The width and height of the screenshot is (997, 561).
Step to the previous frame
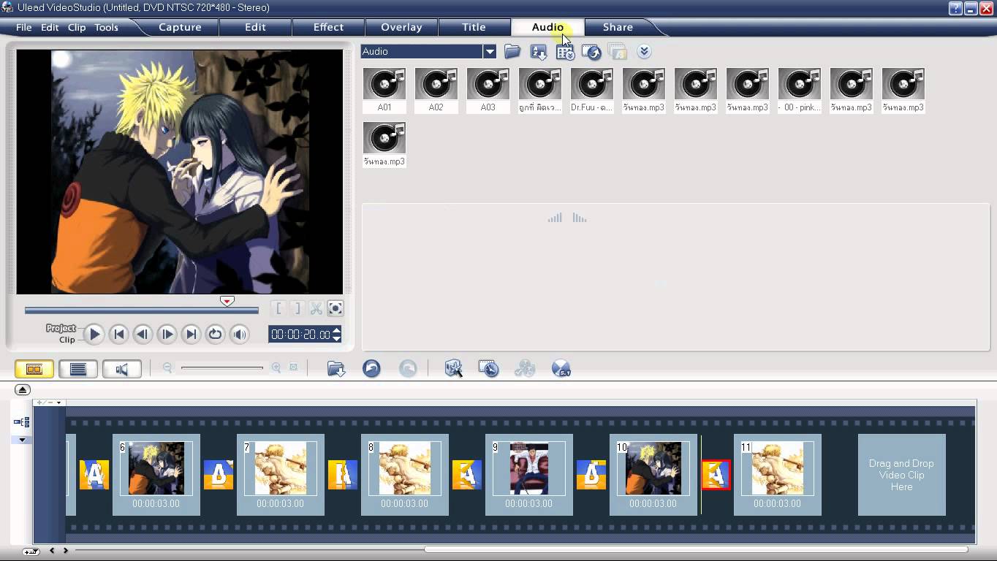[x=143, y=334]
